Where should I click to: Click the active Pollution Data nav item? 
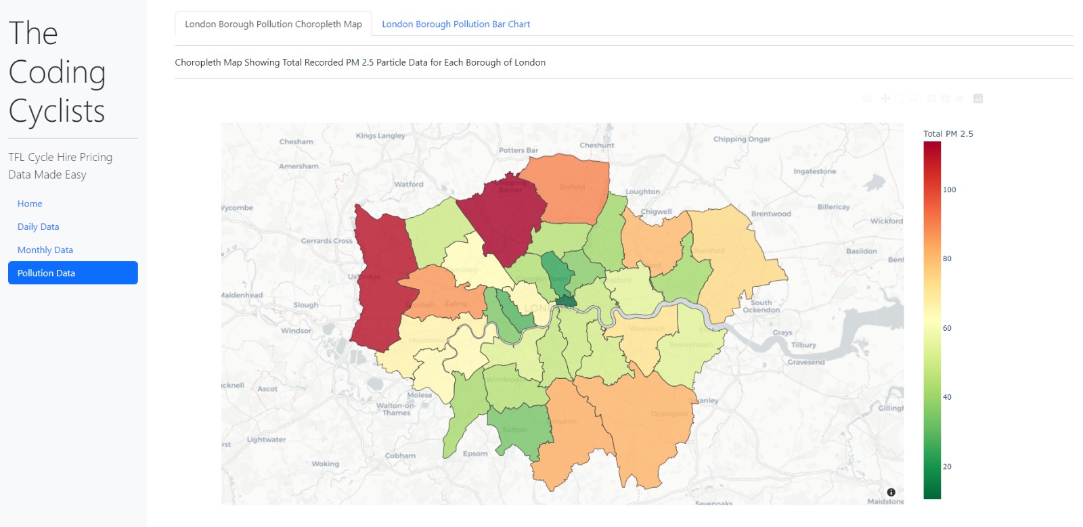click(73, 273)
